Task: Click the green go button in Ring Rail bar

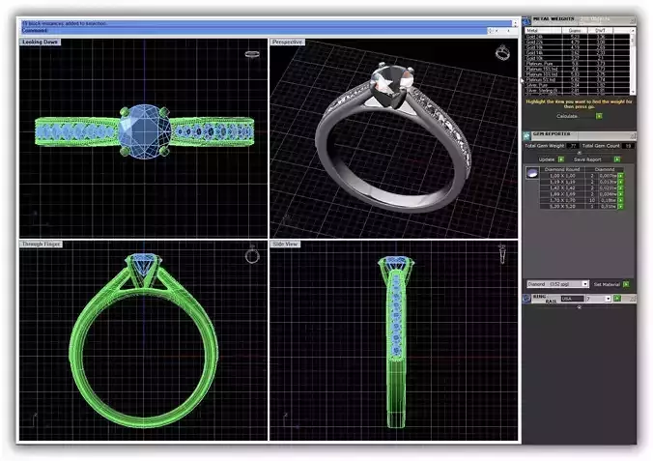Action: [x=617, y=298]
